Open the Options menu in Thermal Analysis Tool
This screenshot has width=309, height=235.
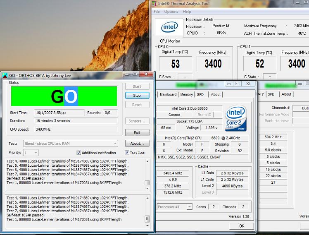[x=171, y=12]
